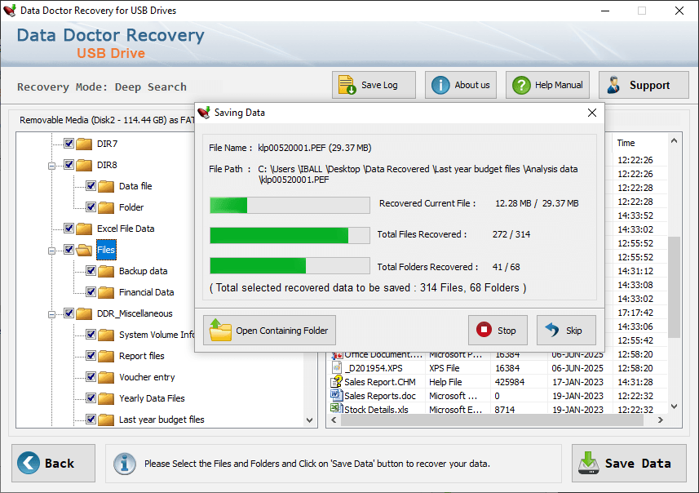Click the Save Data download icon

[588, 463]
